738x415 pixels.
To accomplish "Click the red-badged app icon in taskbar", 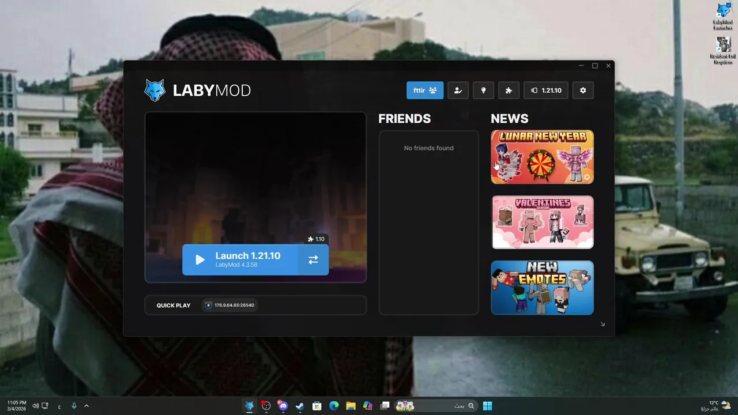I will click(x=266, y=406).
